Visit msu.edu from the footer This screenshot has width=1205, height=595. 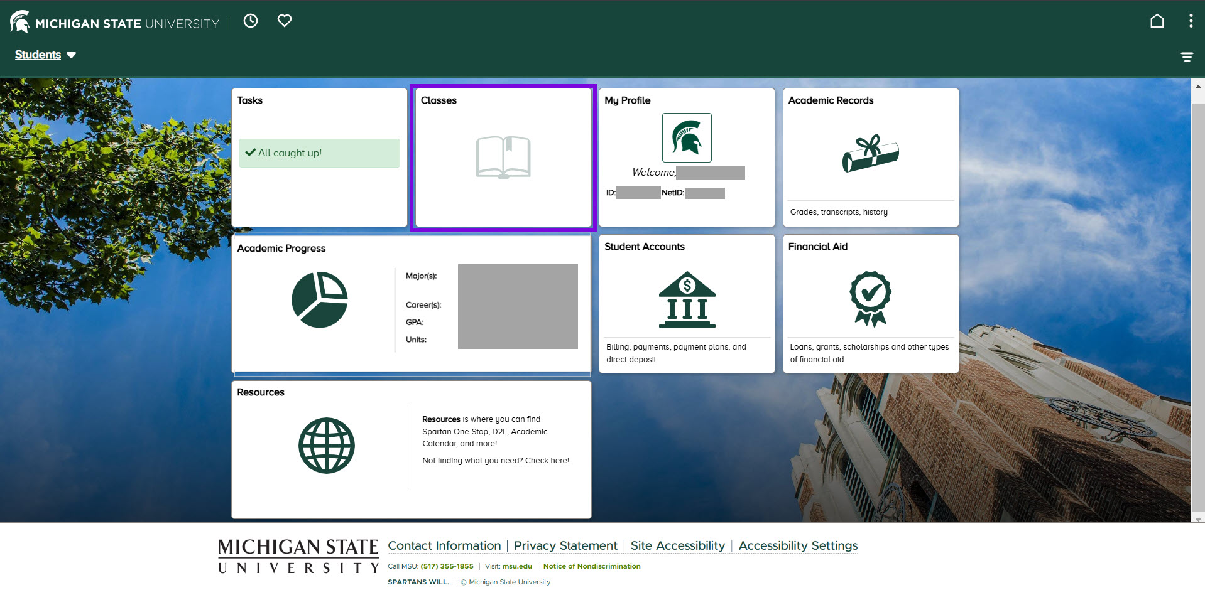tap(516, 566)
